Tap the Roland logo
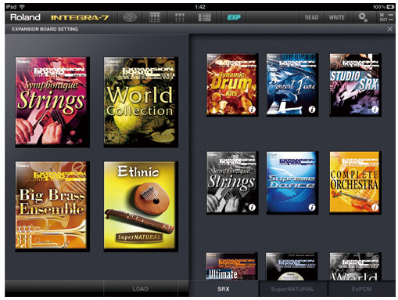Image resolution: width=398 pixels, height=300 pixels. (x=25, y=17)
